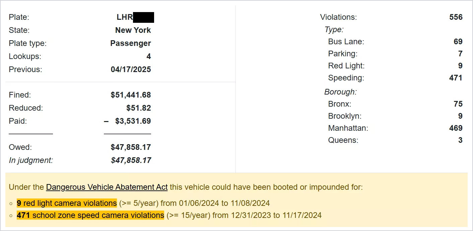Click the Lookups count value 4
The height and width of the screenshot is (231, 473).
(x=149, y=56)
